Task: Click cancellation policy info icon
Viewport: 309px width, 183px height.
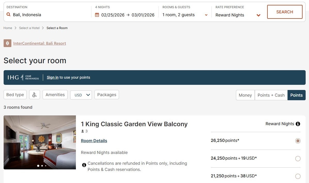Action: coord(84,165)
